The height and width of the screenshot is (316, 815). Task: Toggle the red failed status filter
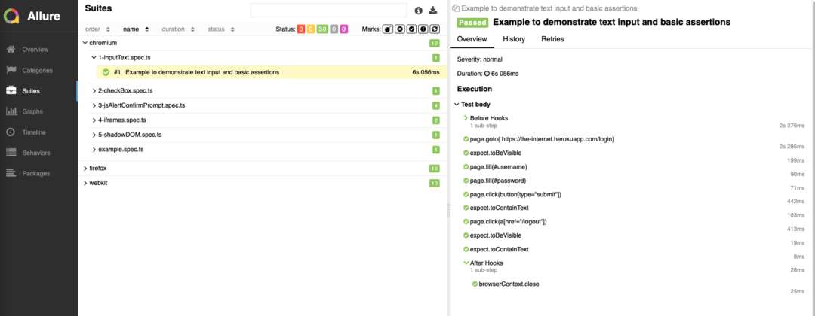(x=301, y=29)
